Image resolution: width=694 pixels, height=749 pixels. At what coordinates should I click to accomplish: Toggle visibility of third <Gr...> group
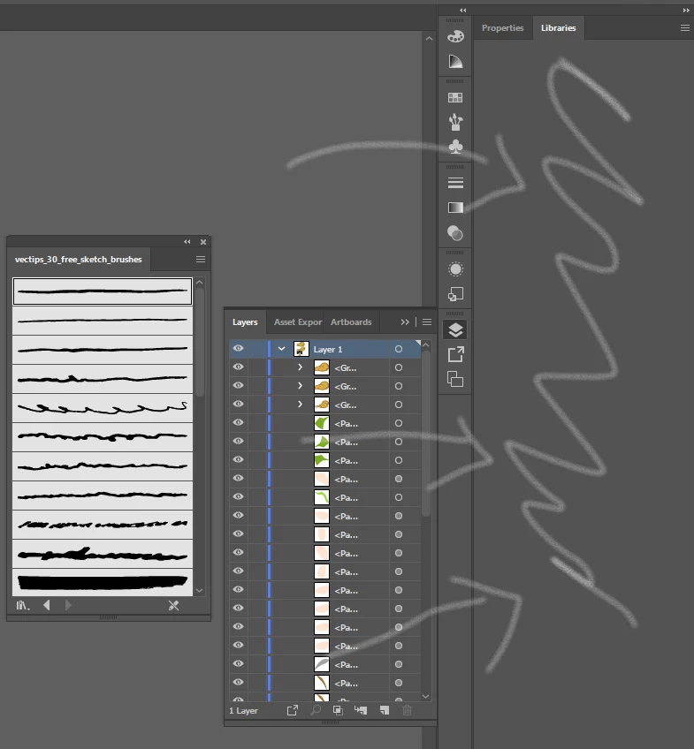click(x=238, y=405)
